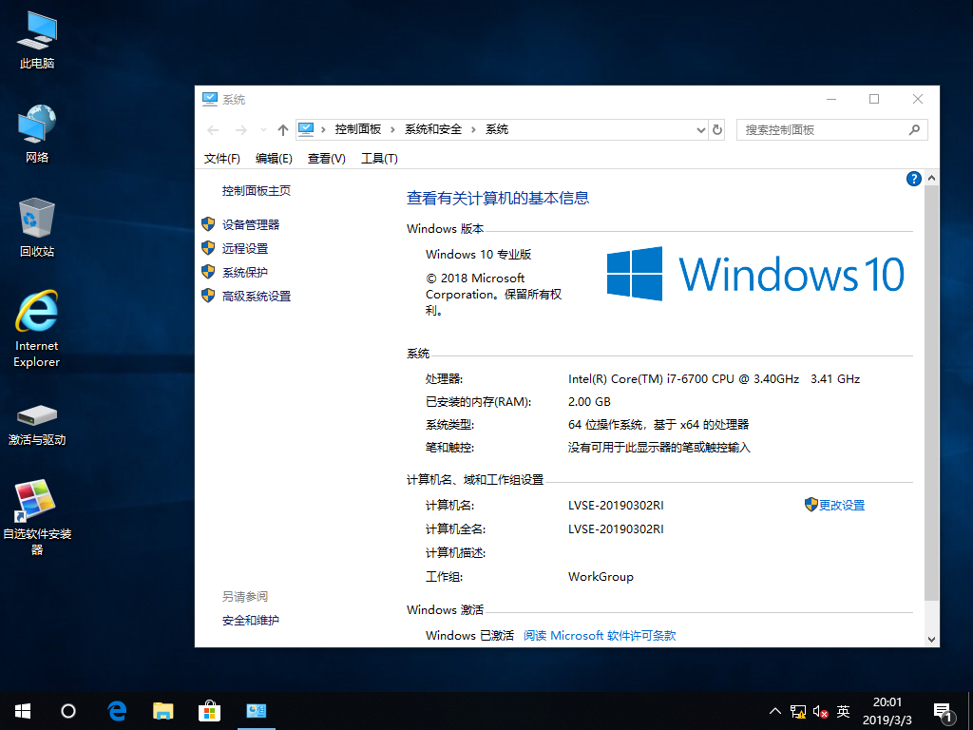The height and width of the screenshot is (730, 973).
Task: Open the 文件 menu
Action: click(x=221, y=158)
